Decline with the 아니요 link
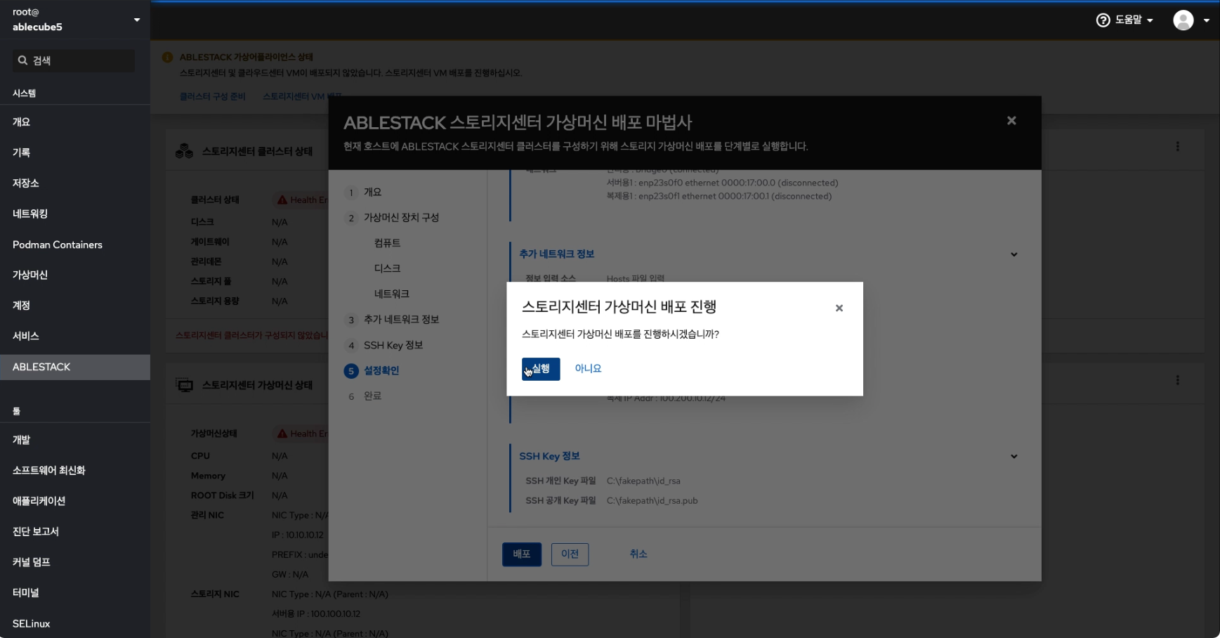This screenshot has width=1220, height=638. tap(588, 368)
